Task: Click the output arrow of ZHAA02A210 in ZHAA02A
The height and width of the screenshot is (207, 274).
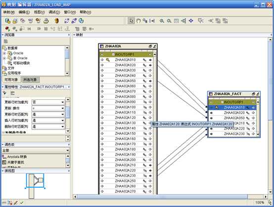Action: click(x=150, y=165)
